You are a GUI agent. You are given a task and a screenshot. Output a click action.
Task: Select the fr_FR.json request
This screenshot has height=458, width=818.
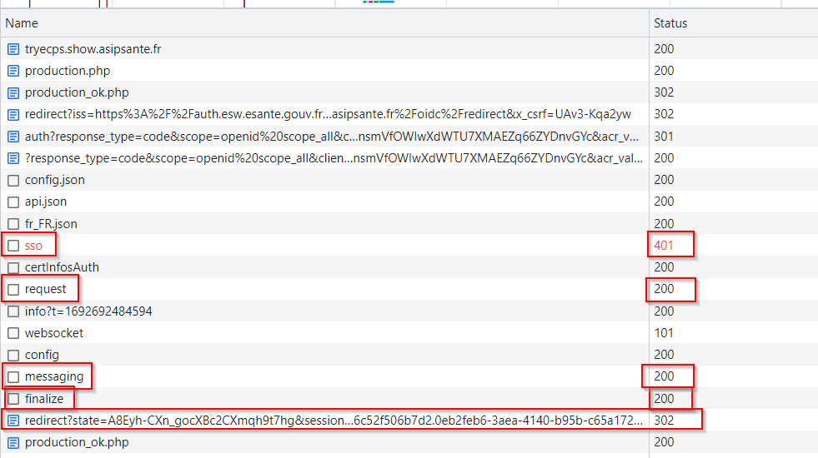coord(51,224)
